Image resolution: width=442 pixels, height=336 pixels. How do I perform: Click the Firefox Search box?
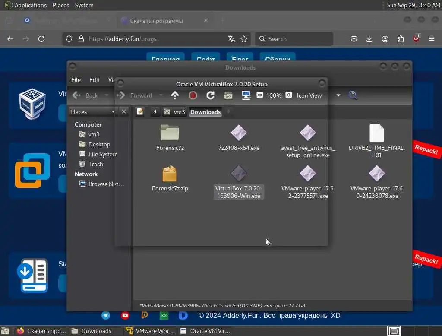click(294, 39)
